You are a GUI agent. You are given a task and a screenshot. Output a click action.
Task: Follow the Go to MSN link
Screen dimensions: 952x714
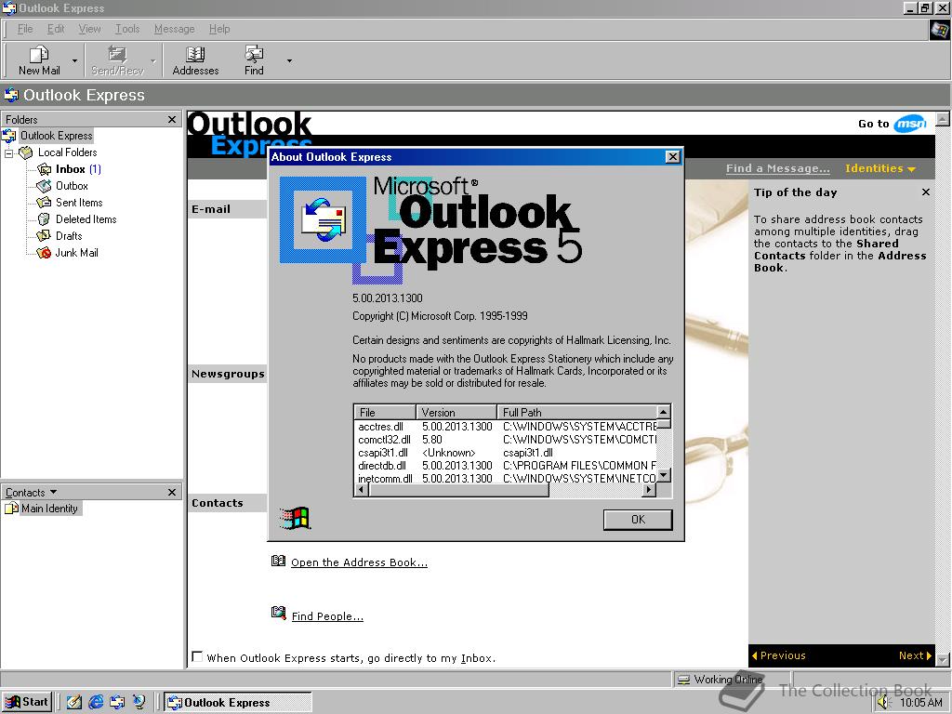(892, 124)
